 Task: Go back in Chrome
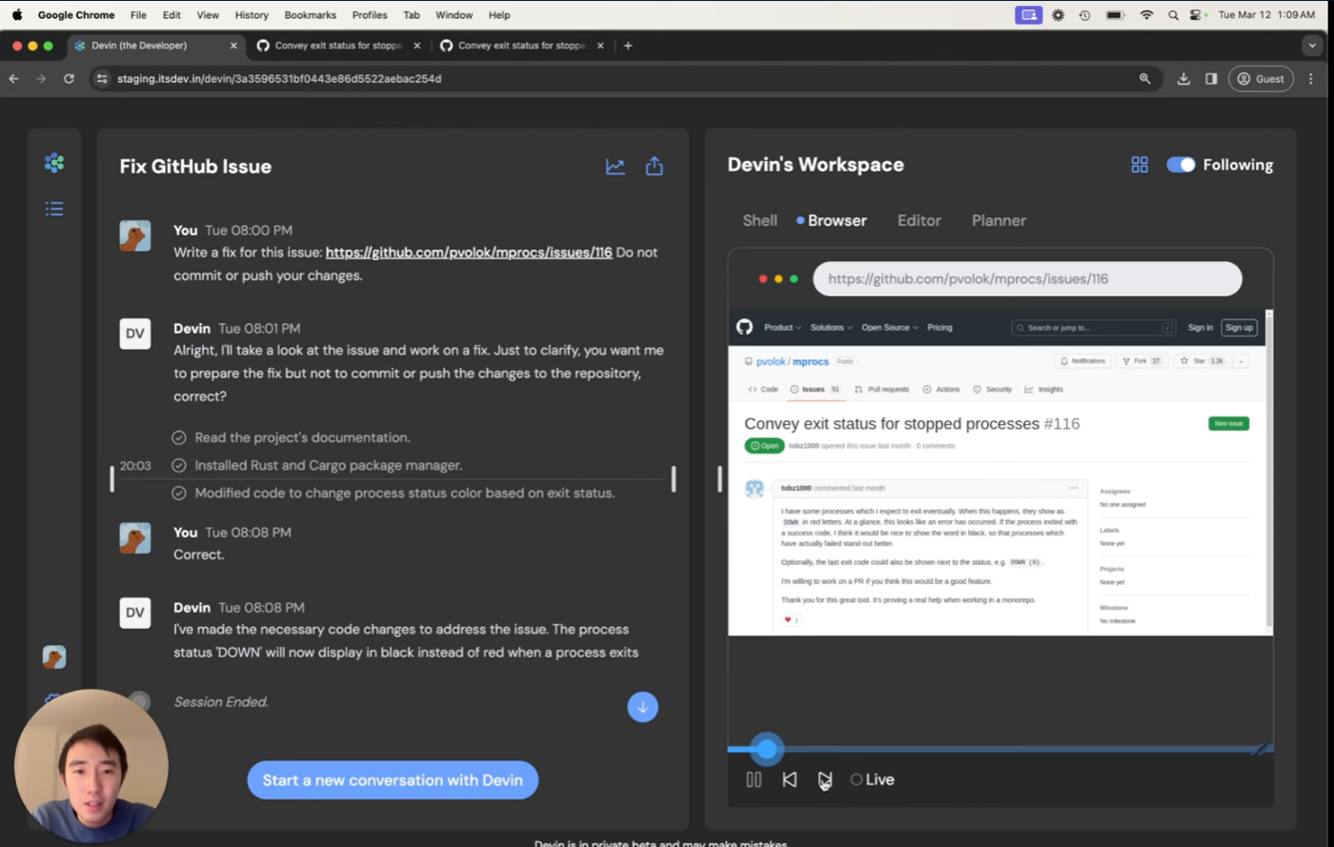[14, 79]
